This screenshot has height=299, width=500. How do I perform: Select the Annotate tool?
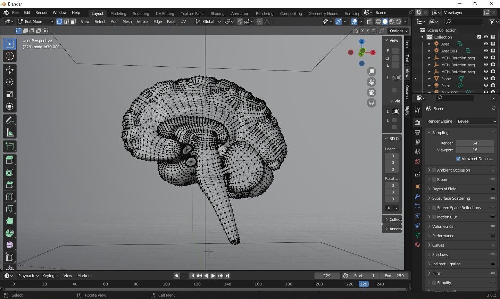pos(10,121)
